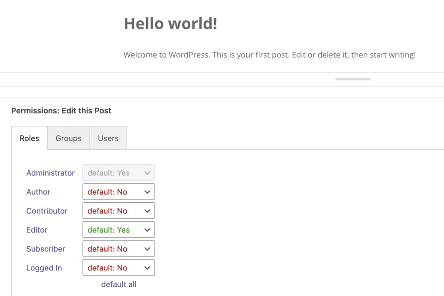Click the block separator handle above the panel
This screenshot has height=296, width=444.
pos(353,79)
